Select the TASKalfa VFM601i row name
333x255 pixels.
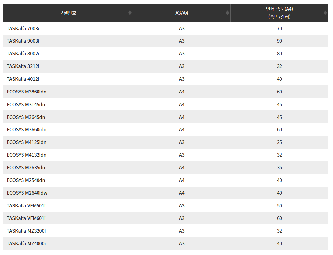point(26,218)
